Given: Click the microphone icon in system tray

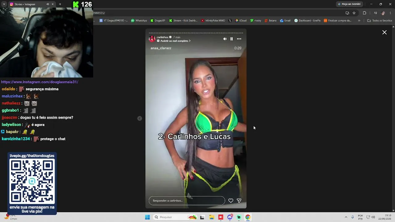Looking at the screenshot, I should pyautogui.click(x=353, y=217).
